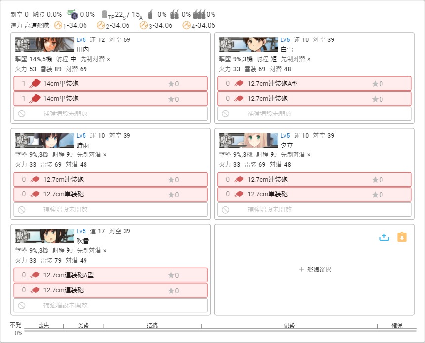The image size is (425, 343).
Task: Click the 優勢 segment of the air state bar
Action: click(x=289, y=325)
